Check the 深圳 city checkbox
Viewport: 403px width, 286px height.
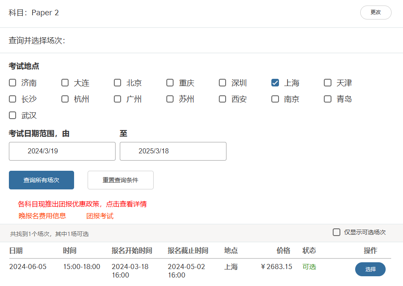tap(223, 83)
